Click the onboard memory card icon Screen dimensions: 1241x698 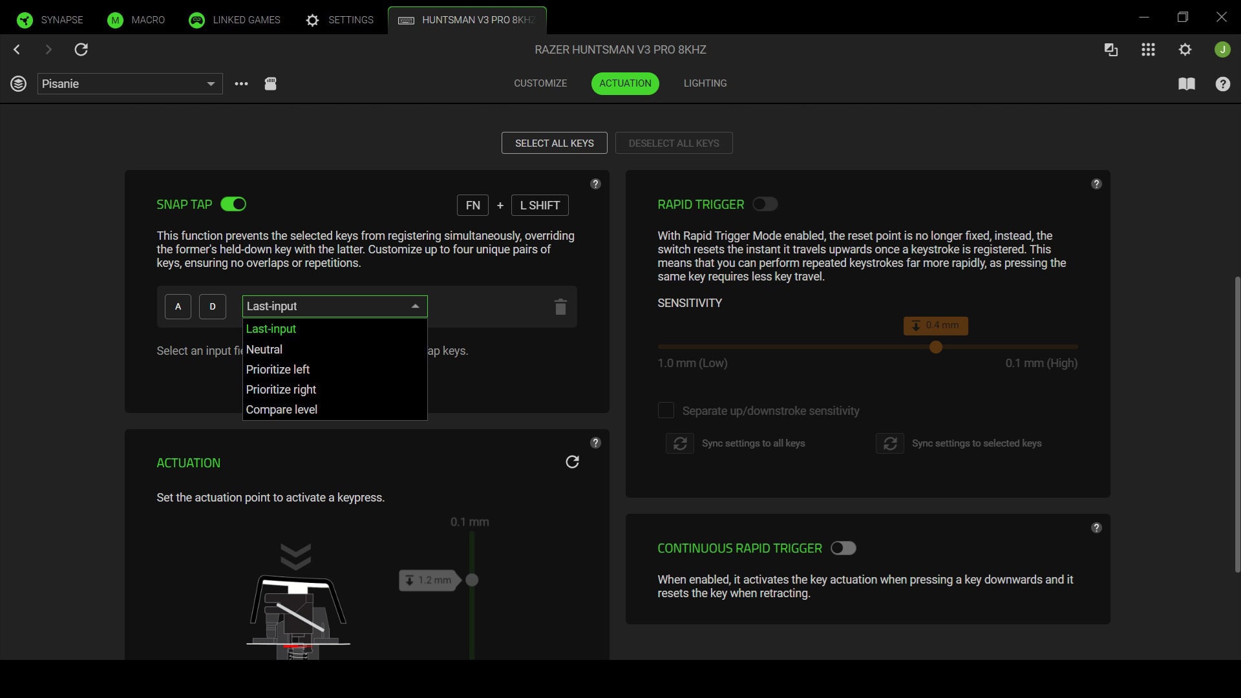(x=271, y=83)
